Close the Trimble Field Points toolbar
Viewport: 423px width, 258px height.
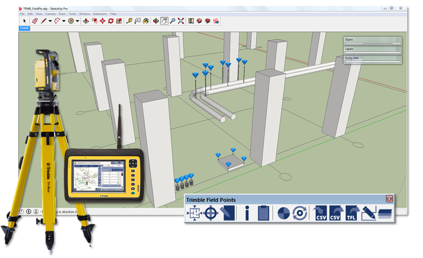click(x=389, y=199)
